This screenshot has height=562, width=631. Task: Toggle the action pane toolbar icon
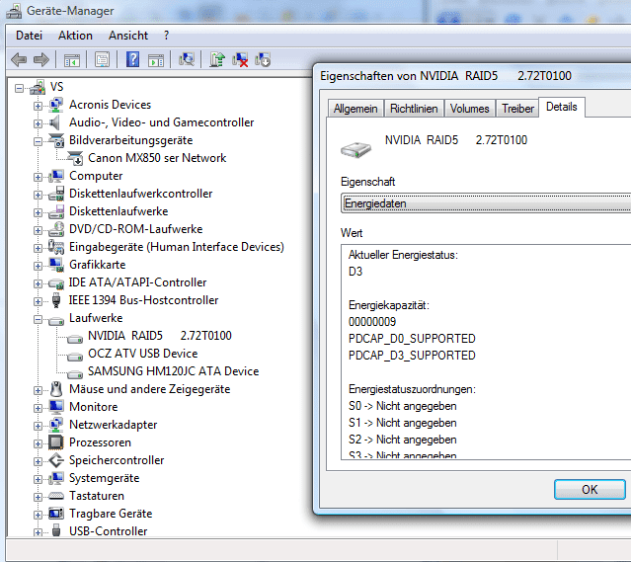[156, 60]
